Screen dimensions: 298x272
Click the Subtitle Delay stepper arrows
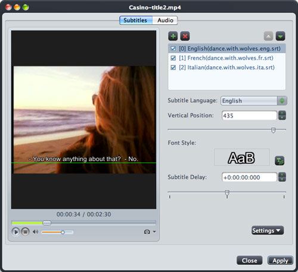coord(282,177)
